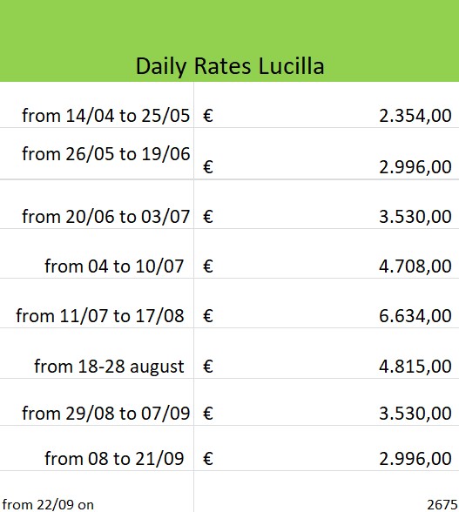Select the 4.708,00 amount cell
This screenshot has height=512, width=459.
click(327, 253)
